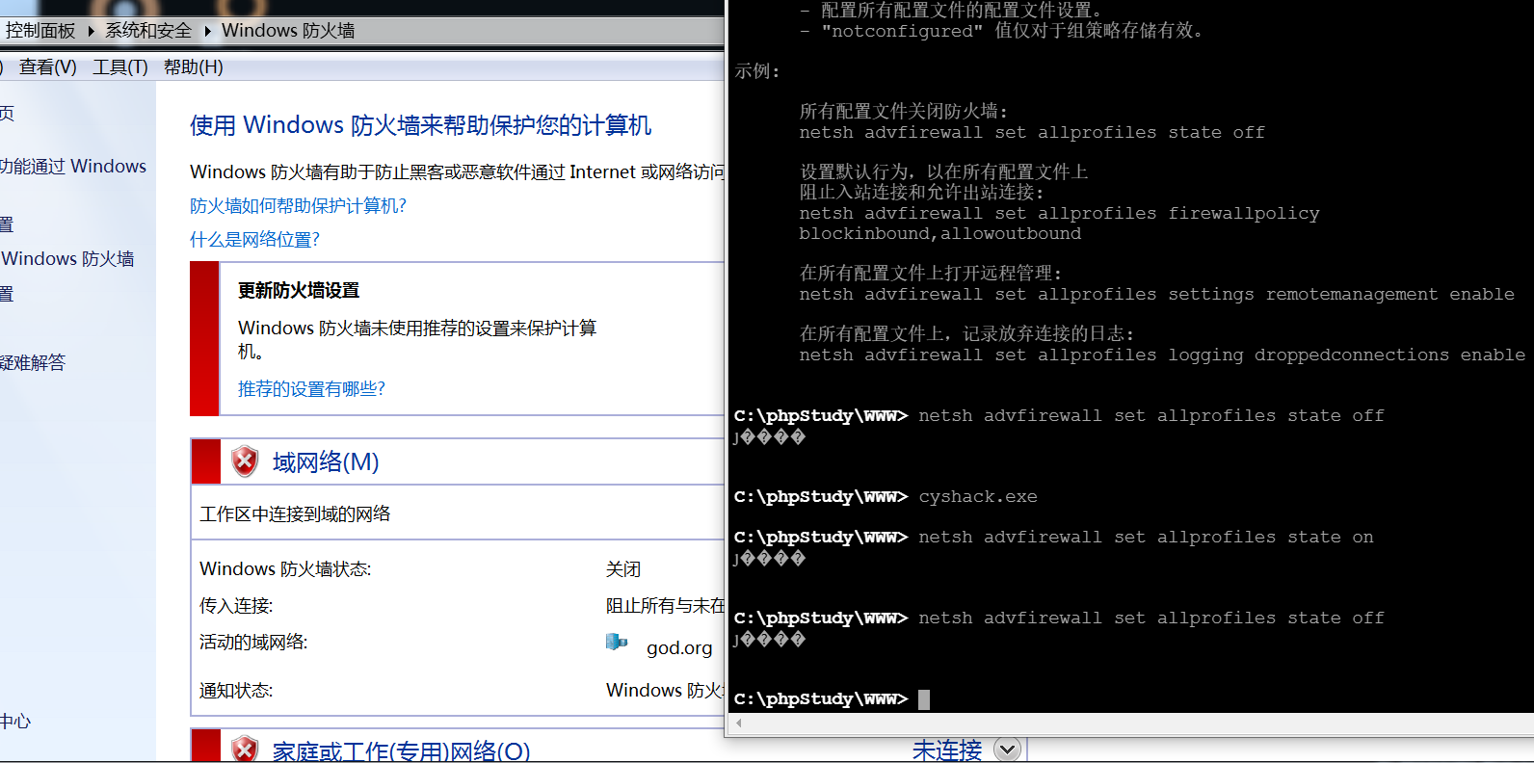Open the breadcrumb arrow after 系统和安全
This screenshot has height=763, width=1534.
click(207, 31)
